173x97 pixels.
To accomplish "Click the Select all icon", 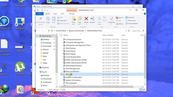I will [x=127, y=18].
